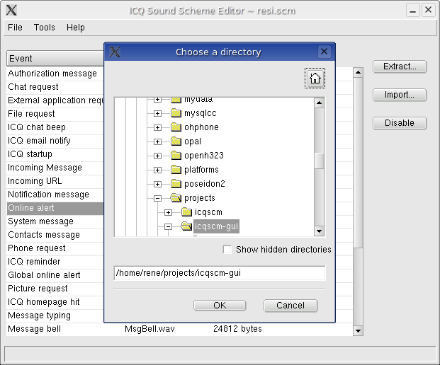Open the Tools menu
The image size is (440, 365).
[x=45, y=28]
